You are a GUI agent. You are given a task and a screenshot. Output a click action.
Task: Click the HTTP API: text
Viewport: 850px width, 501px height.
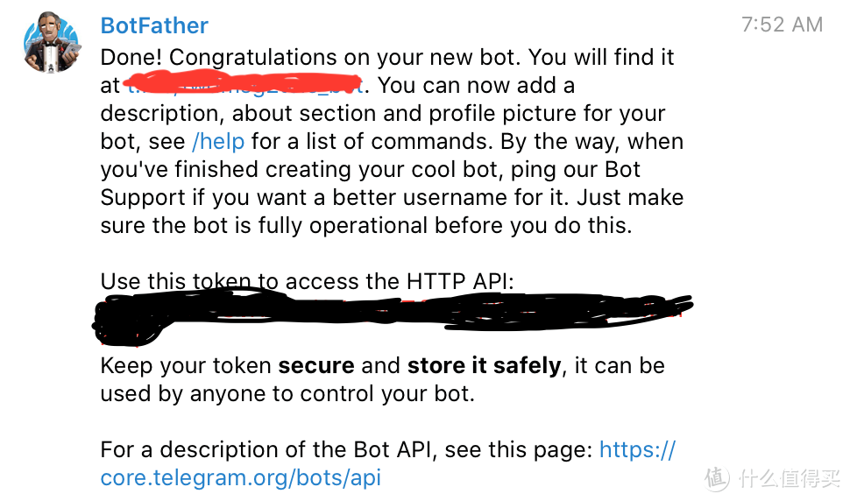pyautogui.click(x=460, y=282)
